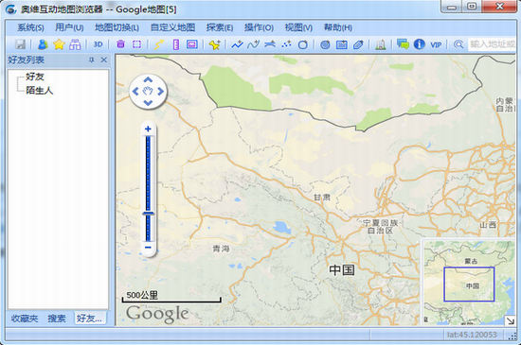Expand the 陌生人 tree node

40,90
